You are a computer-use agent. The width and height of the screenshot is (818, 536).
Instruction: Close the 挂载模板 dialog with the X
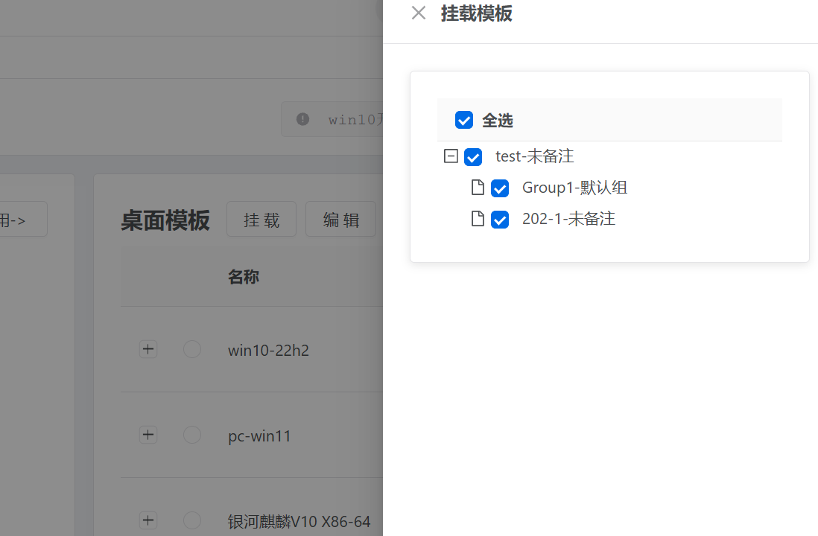[x=418, y=13]
